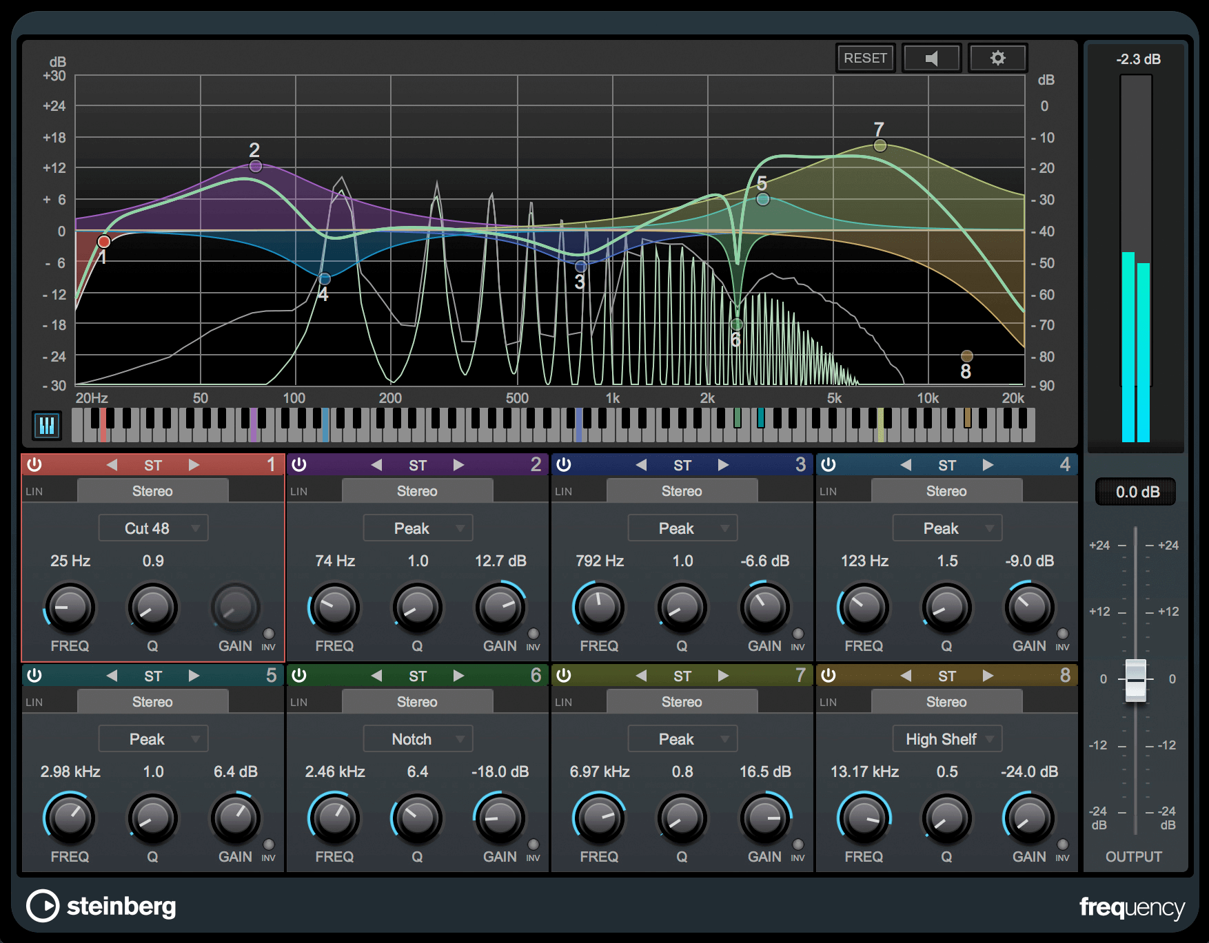1209x943 pixels.
Task: Open band 6 Notch filter type dropdown
Action: click(418, 739)
